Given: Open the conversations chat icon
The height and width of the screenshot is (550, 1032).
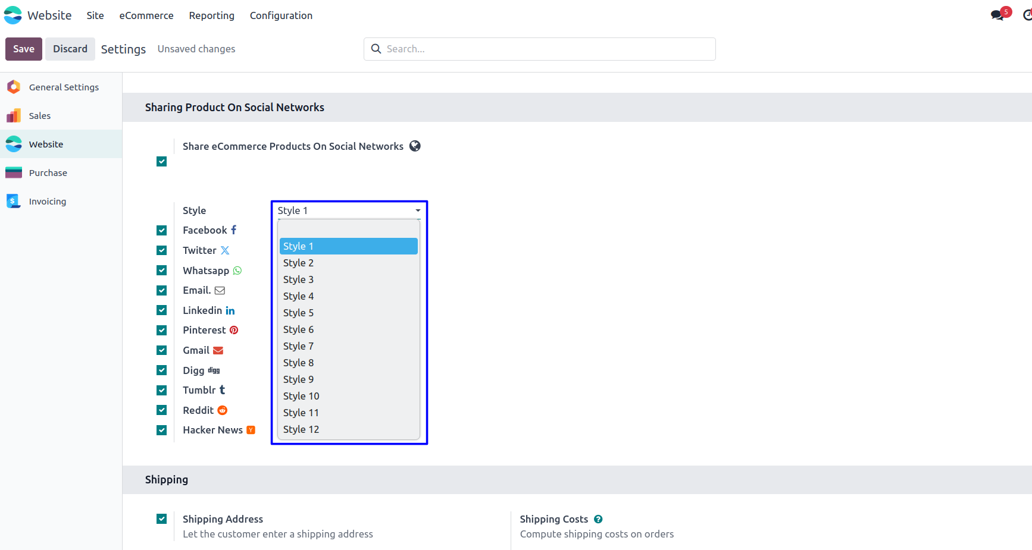Looking at the screenshot, I should click(x=997, y=15).
